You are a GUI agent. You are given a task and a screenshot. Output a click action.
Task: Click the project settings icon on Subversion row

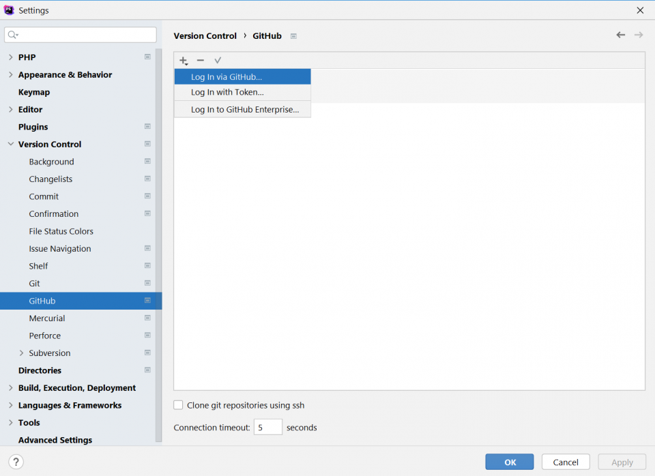pos(147,353)
